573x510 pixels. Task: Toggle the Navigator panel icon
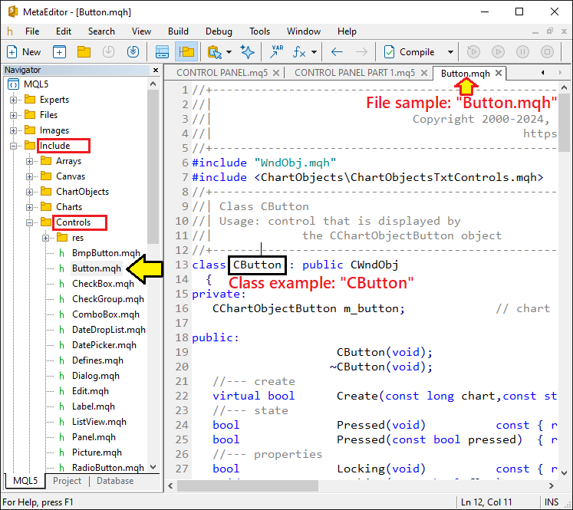click(x=186, y=52)
